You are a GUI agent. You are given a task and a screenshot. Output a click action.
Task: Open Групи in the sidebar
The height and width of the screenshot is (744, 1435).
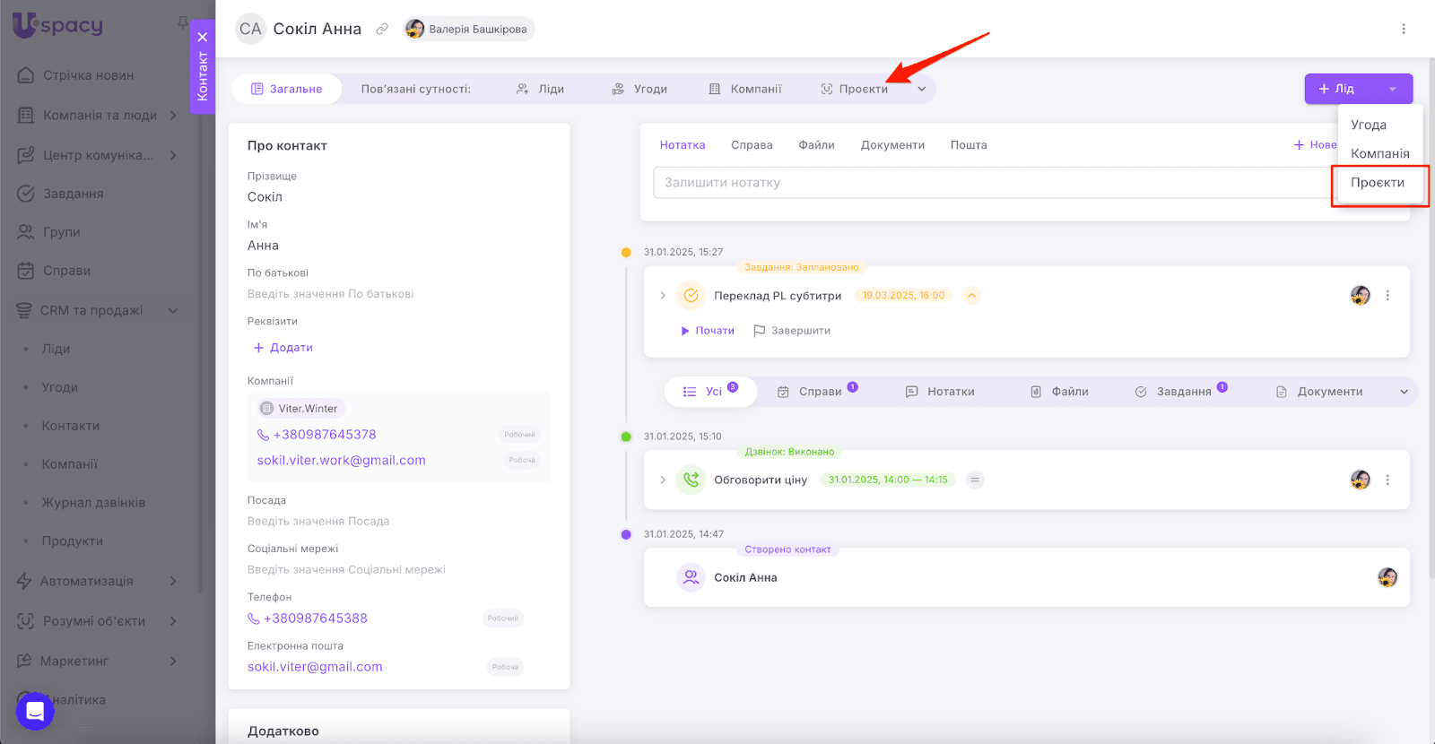click(49, 232)
